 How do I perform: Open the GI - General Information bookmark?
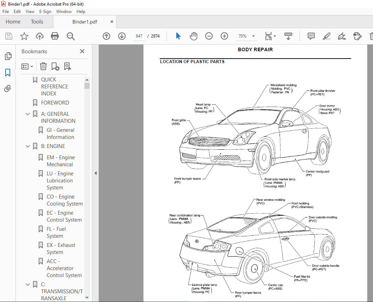60,134
